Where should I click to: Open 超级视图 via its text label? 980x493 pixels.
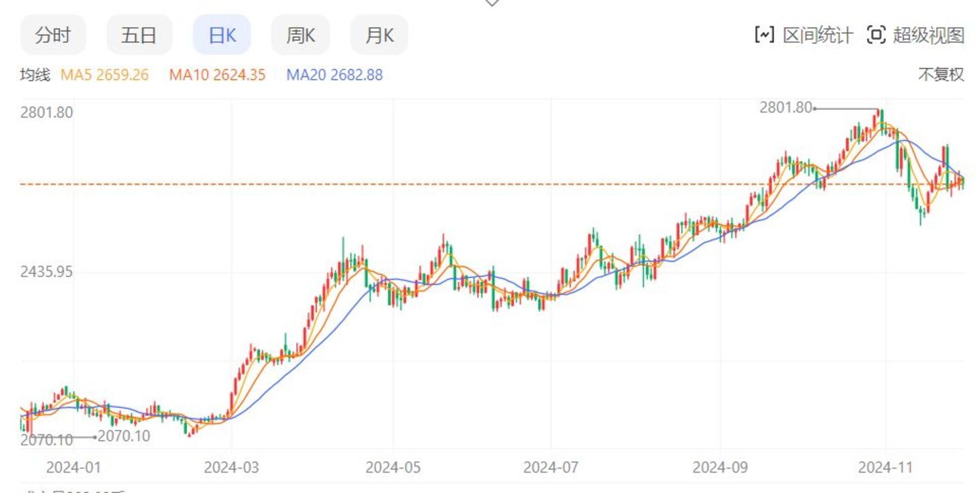(928, 35)
